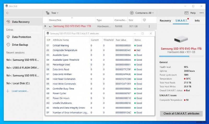Open Data Recovery in sidebar
Image resolution: width=209 pixels, height=124 pixels.
tap(21, 22)
